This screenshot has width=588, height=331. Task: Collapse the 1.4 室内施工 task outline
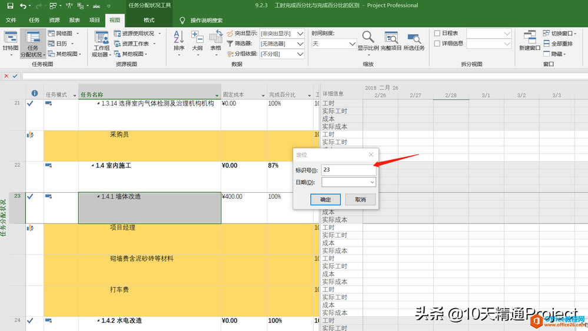coord(92,166)
